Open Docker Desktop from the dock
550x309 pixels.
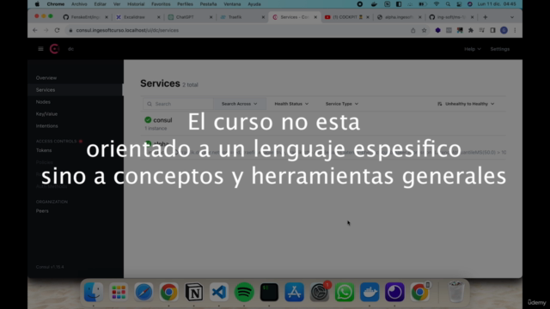(x=370, y=292)
